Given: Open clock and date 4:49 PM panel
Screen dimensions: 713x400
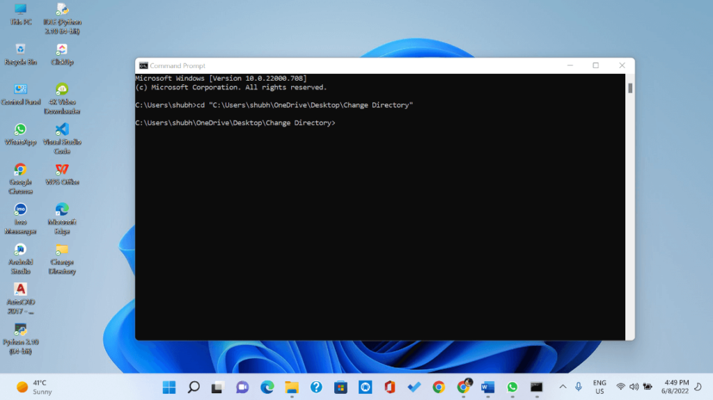Looking at the screenshot, I should coord(675,387).
